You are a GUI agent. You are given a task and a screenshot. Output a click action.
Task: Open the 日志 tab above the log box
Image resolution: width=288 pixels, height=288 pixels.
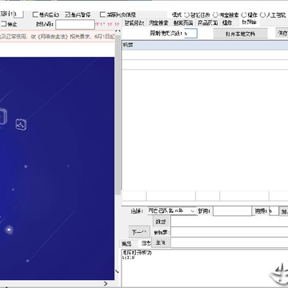146,243
